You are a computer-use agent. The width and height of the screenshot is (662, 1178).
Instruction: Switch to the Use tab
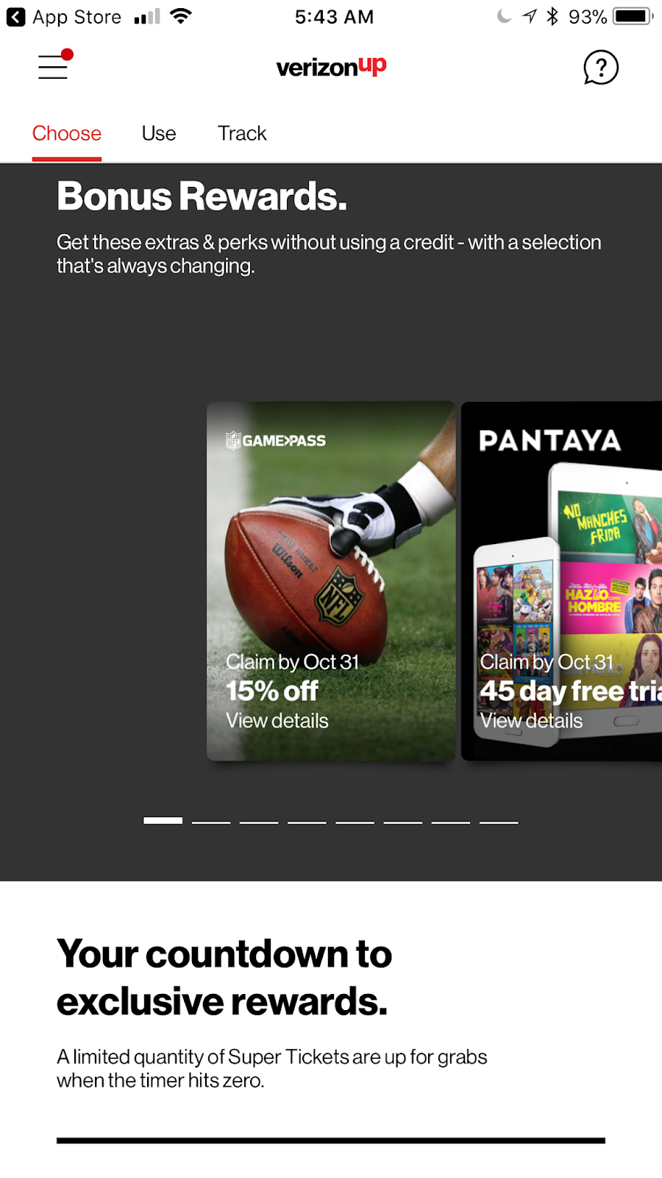pyautogui.click(x=159, y=133)
